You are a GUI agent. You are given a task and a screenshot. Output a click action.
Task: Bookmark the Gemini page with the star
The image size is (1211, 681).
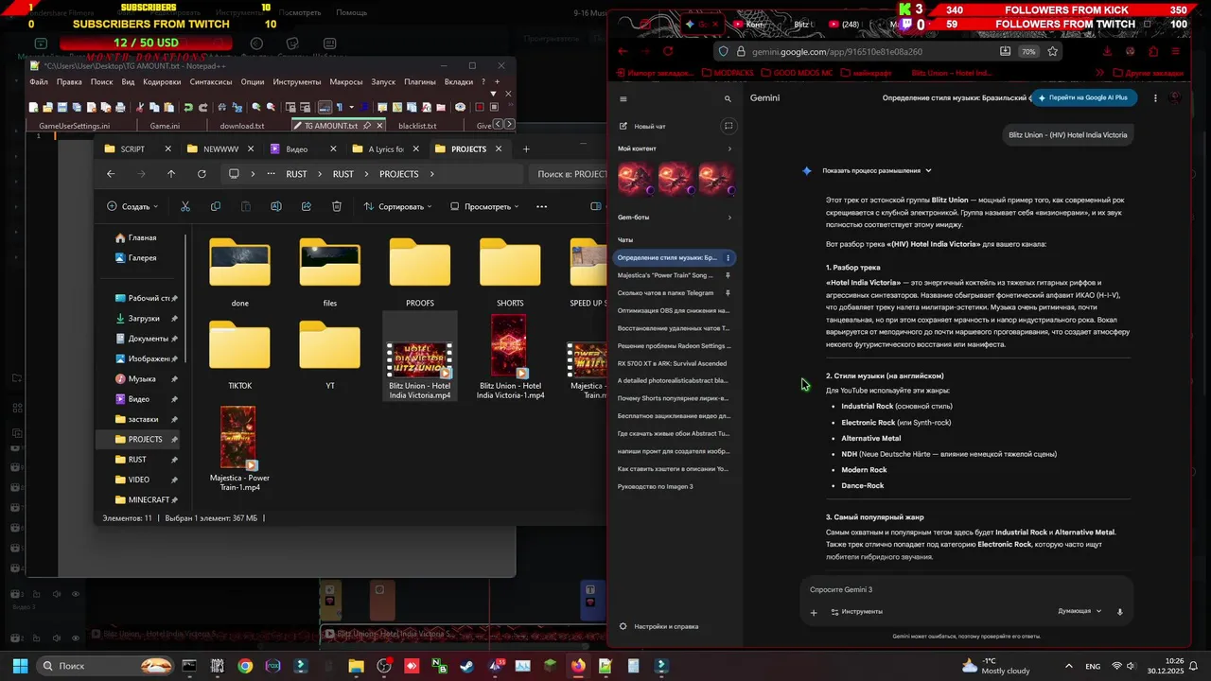point(1052,51)
